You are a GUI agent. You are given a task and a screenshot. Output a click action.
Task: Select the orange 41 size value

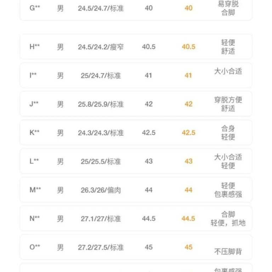pyautogui.click(x=188, y=75)
